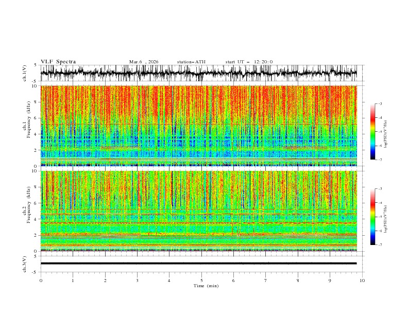
Task: Click the ch.1 voltage waveform trace
Action: coord(198,73)
